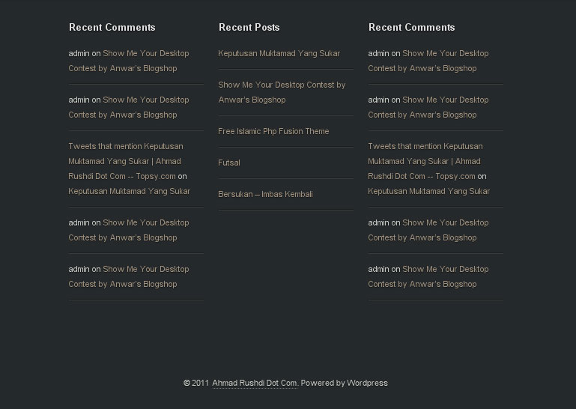The width and height of the screenshot is (576, 409).
Task: Open Keputusan Muktamad Yang Sukar under left Topsy comment
Action: pyautogui.click(x=130, y=192)
